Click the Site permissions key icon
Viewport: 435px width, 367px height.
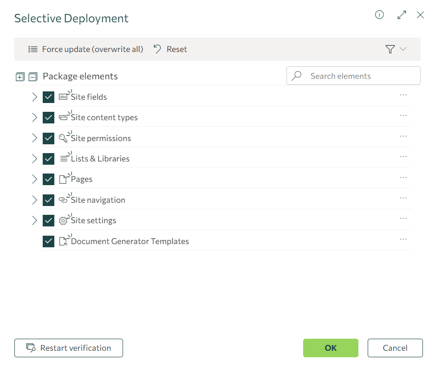click(63, 138)
